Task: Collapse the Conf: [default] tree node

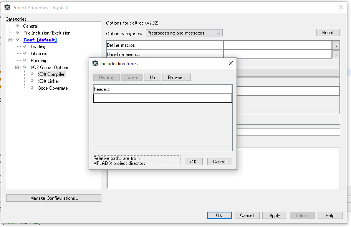Action: click(10, 40)
